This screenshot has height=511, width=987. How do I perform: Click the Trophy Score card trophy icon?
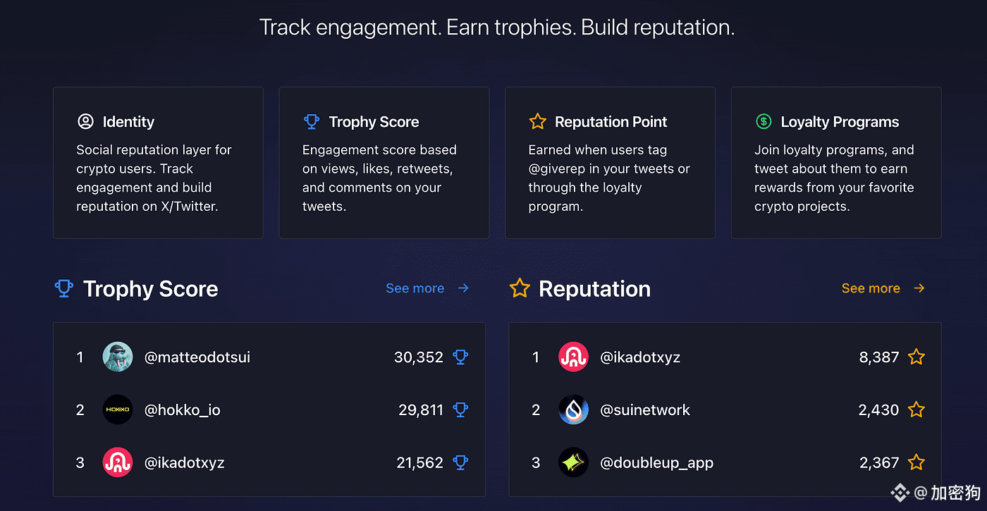pos(311,122)
